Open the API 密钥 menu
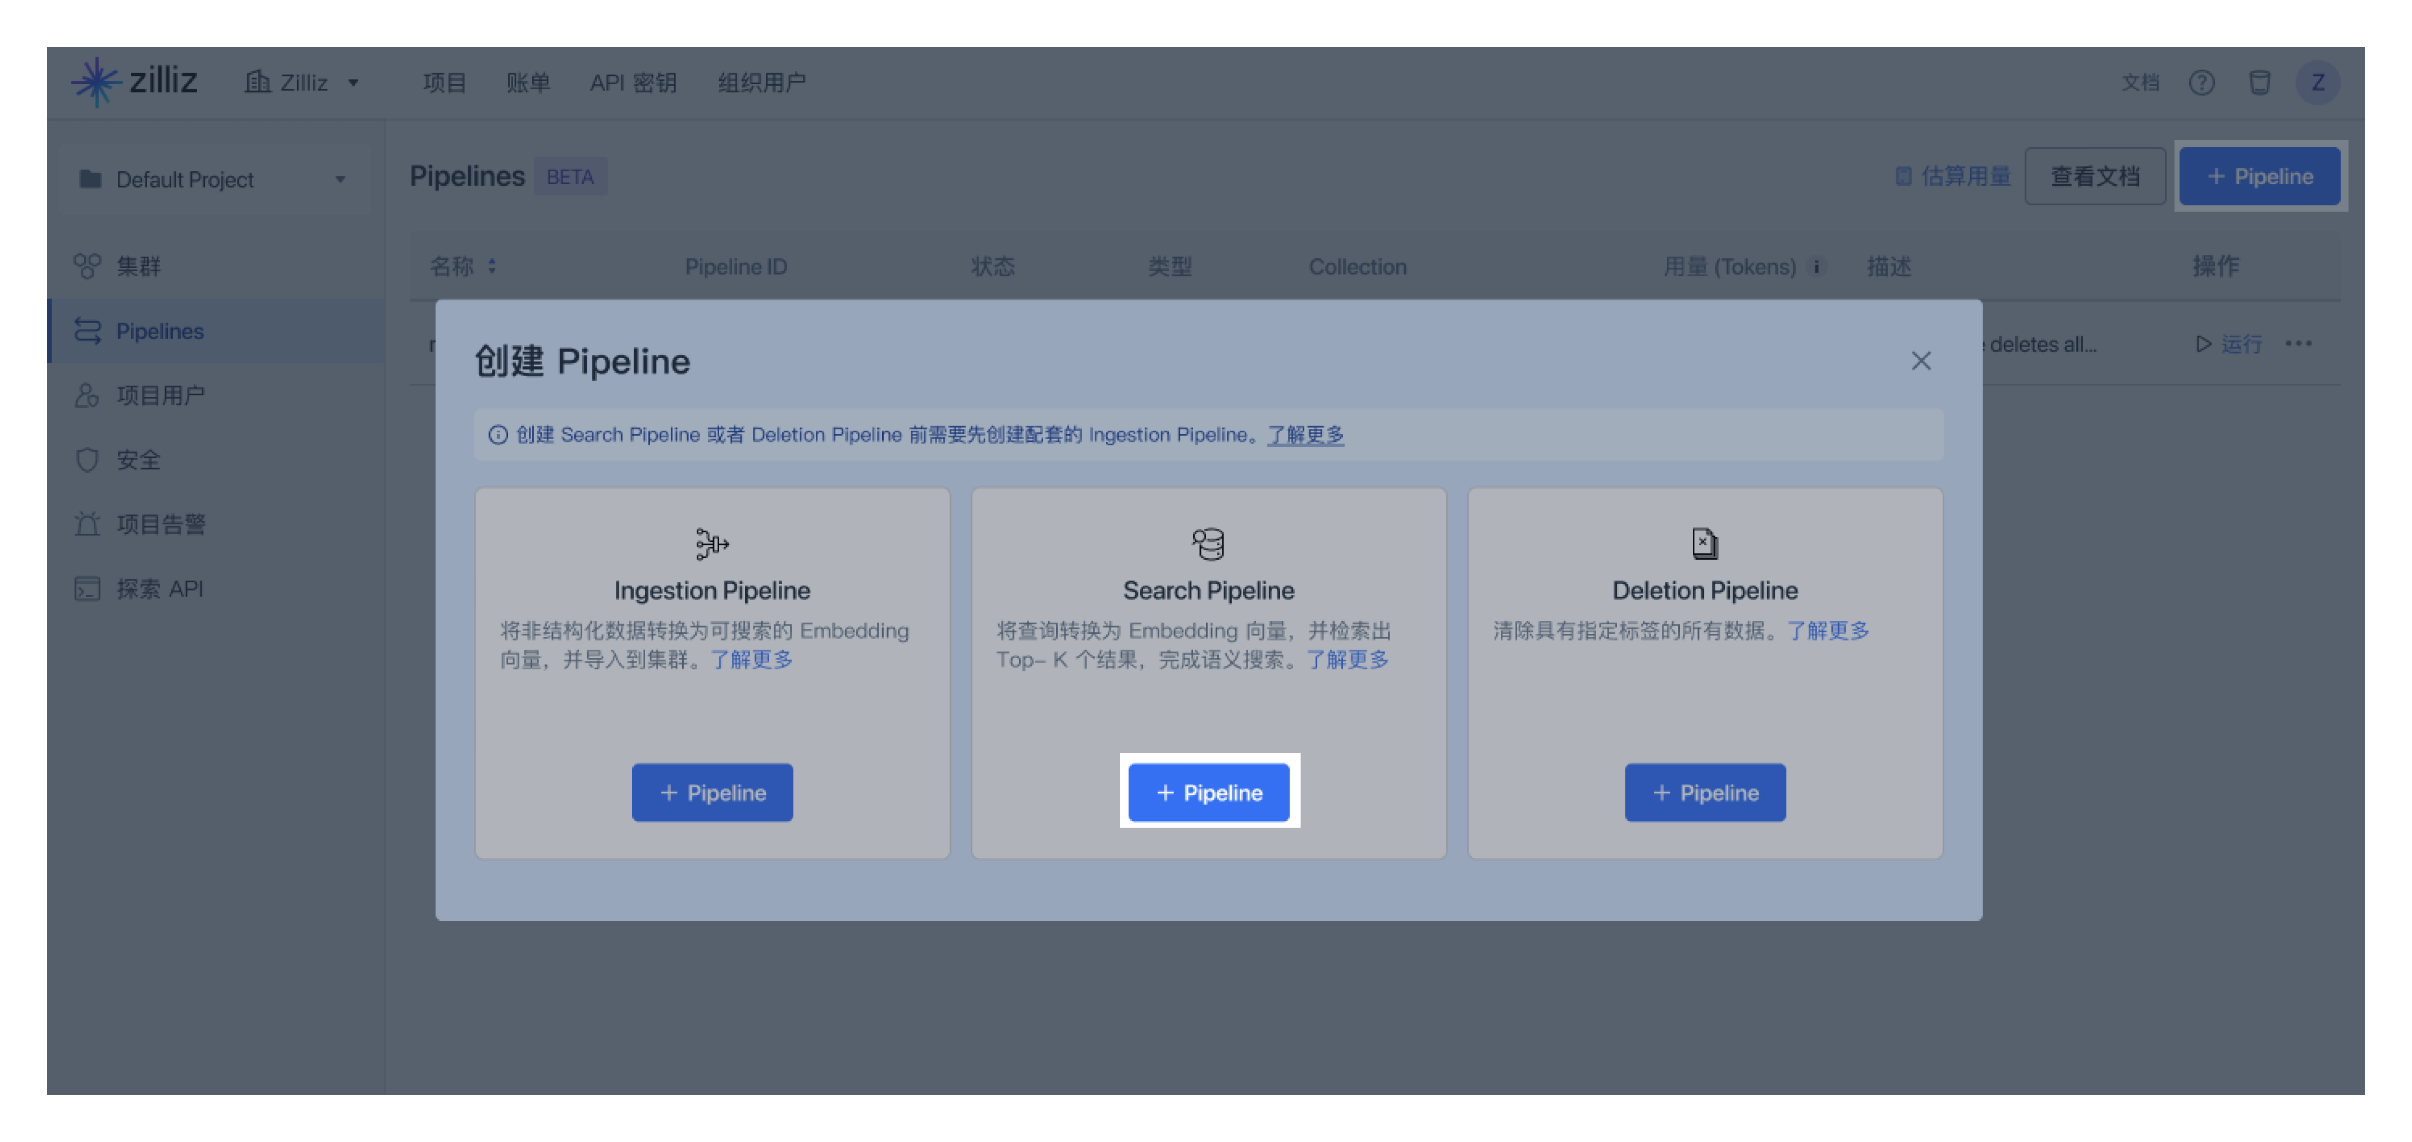The width and height of the screenshot is (2412, 1142). click(x=633, y=83)
